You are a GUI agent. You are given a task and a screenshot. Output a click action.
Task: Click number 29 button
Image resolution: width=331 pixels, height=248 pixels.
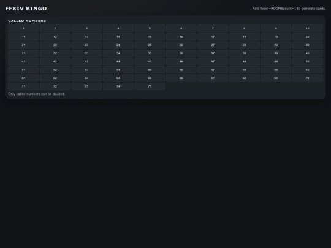(276, 45)
